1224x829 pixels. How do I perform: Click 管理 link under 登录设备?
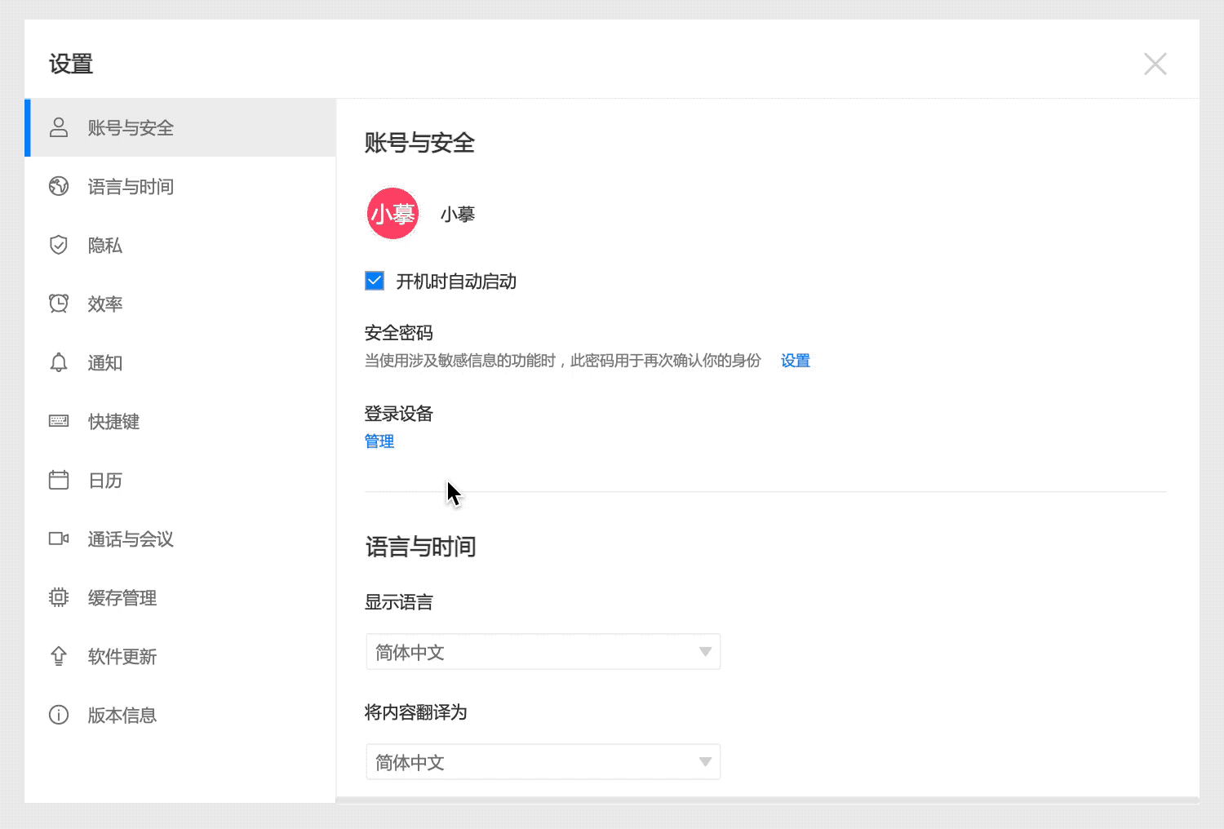(379, 441)
